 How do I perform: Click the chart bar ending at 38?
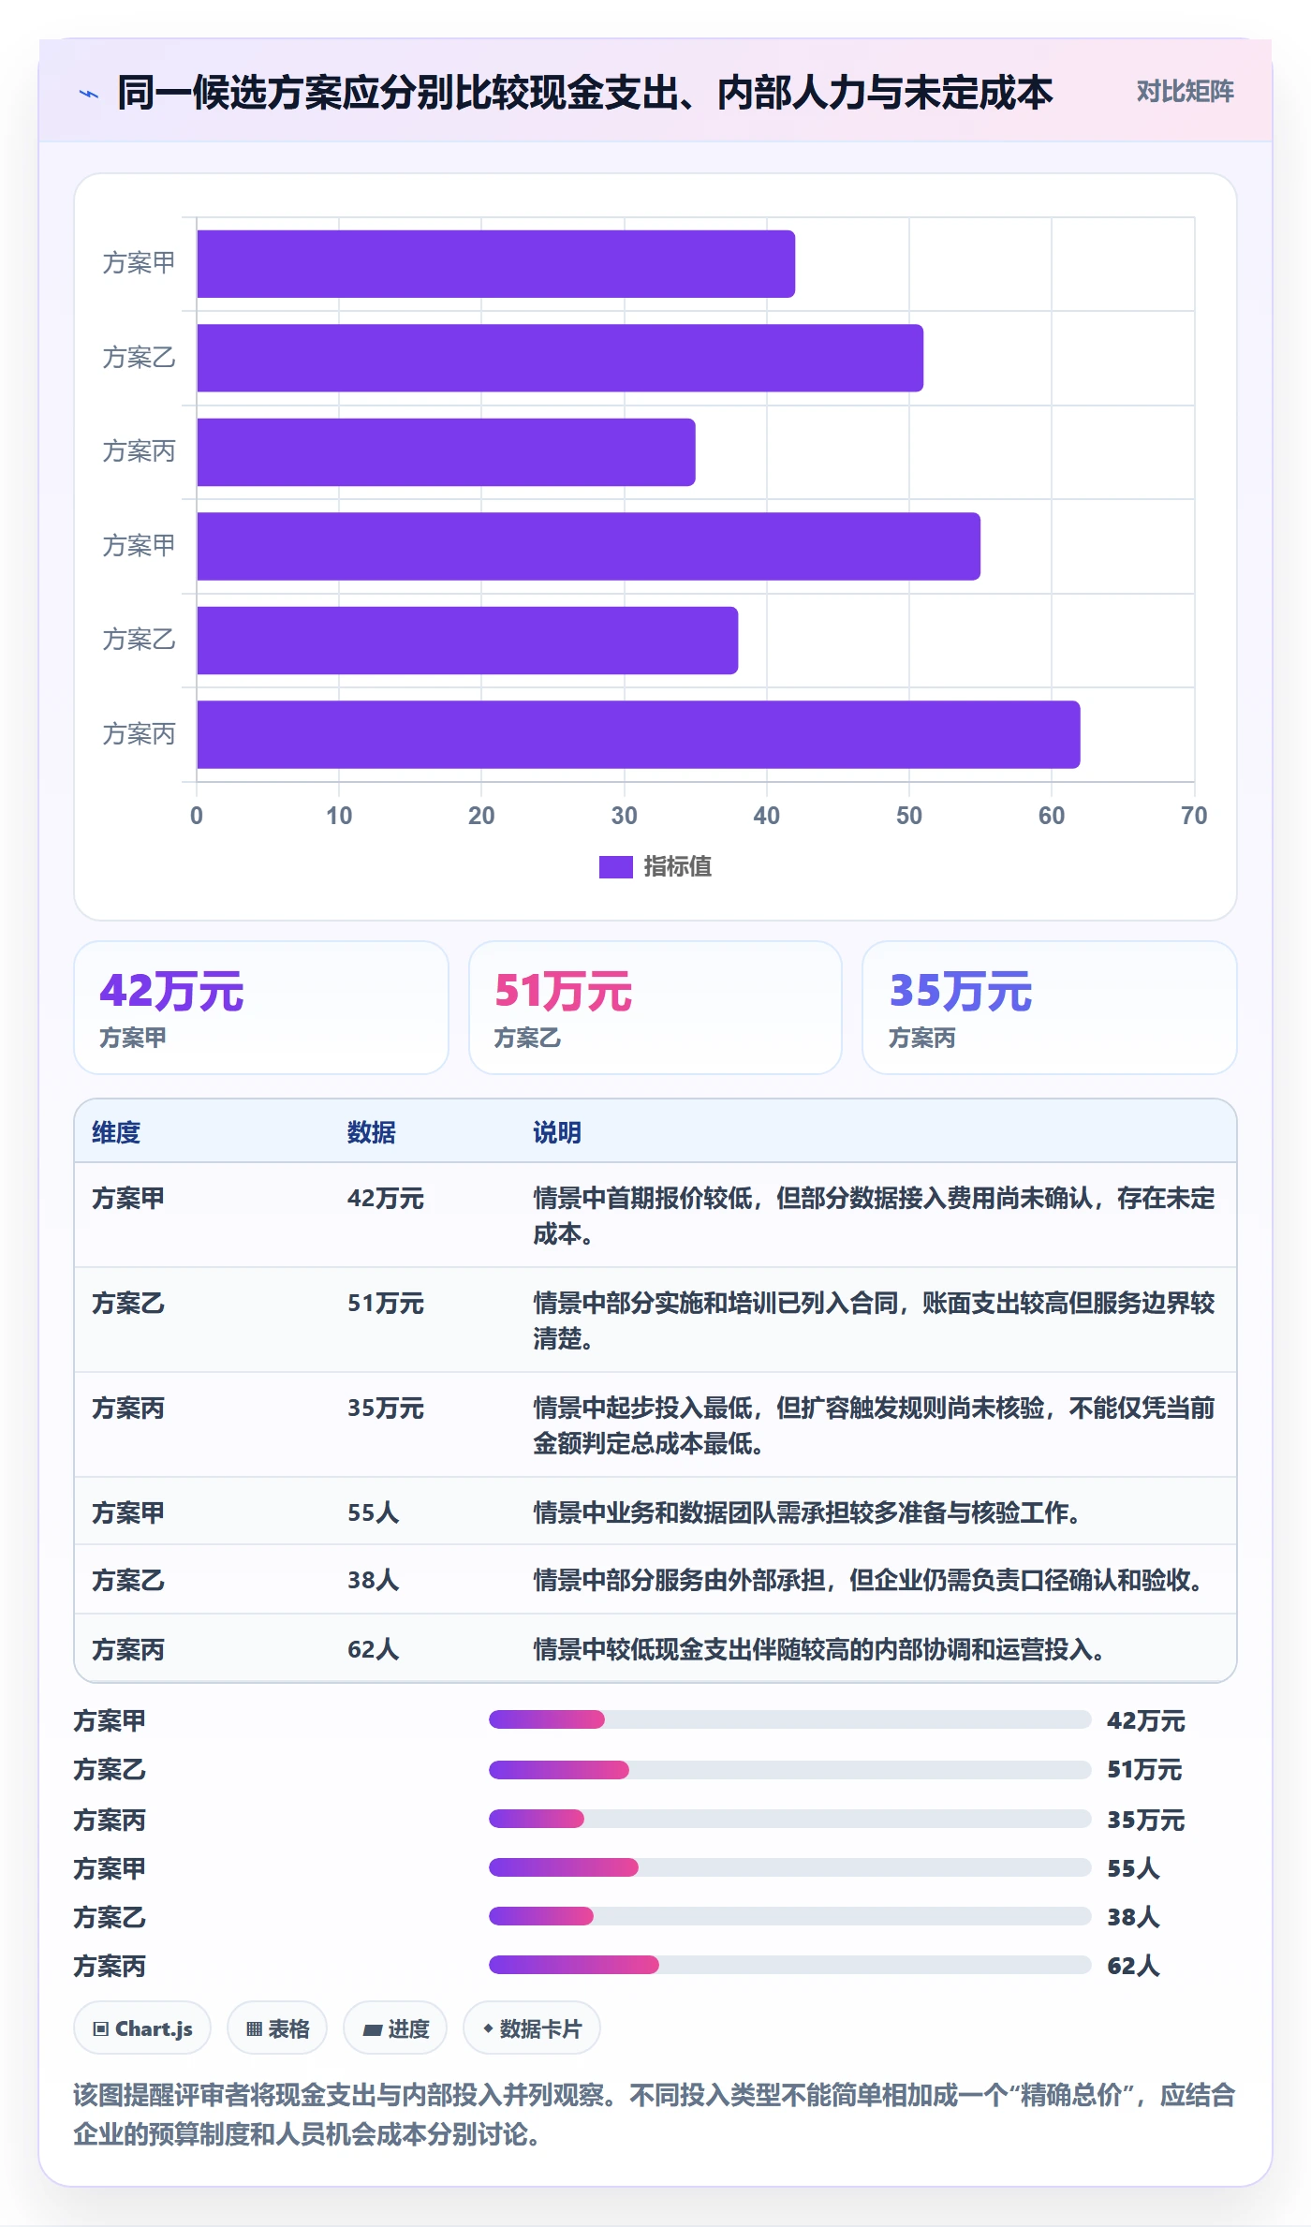[x=467, y=641]
